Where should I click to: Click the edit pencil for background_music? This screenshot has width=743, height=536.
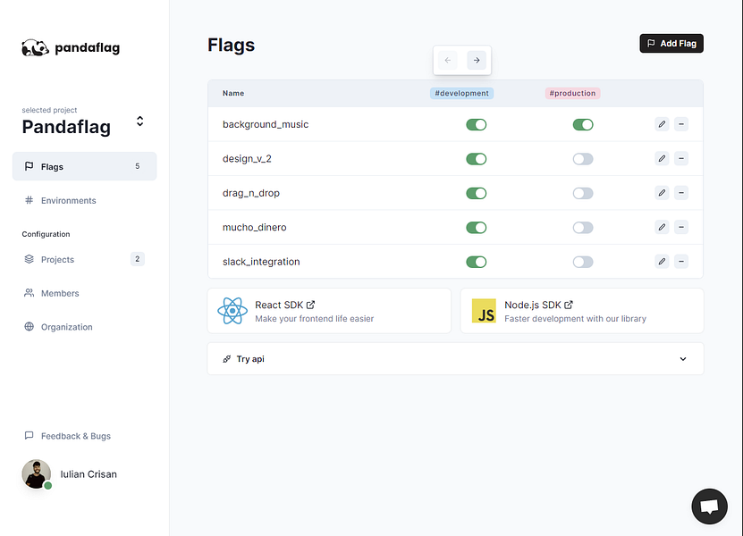pos(662,124)
